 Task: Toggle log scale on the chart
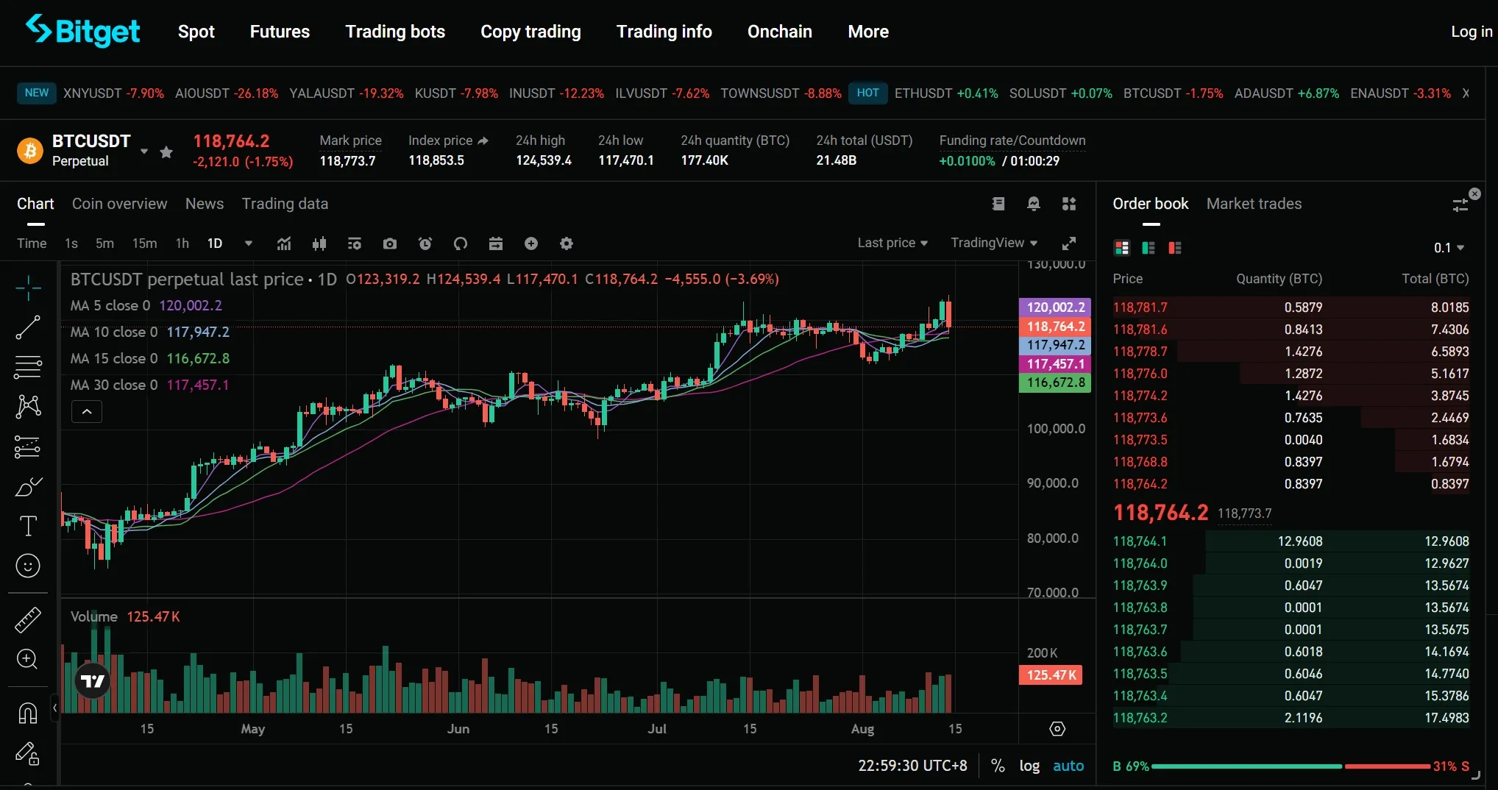(1029, 766)
